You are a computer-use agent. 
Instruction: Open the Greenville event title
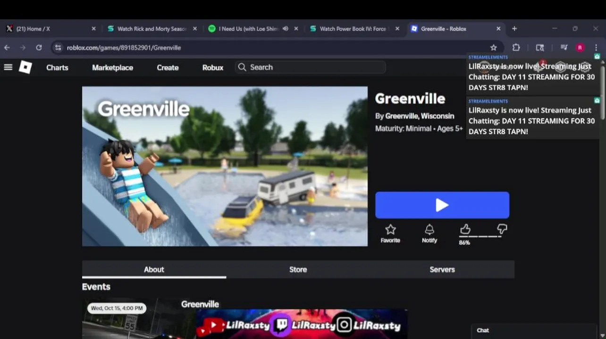tap(200, 304)
